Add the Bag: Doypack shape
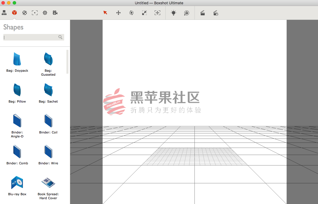Image resolution: width=318 pixels, height=204 pixels. point(17,62)
